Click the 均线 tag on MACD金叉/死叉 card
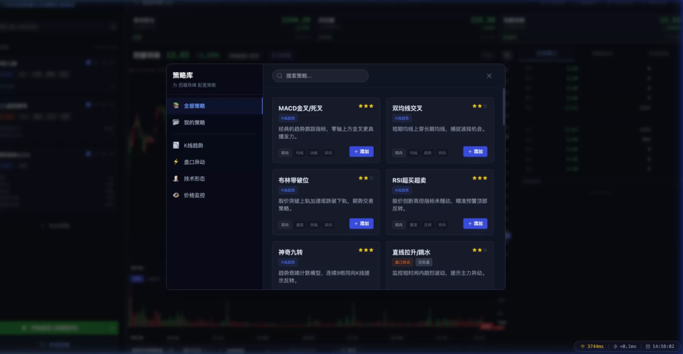 (x=299, y=153)
